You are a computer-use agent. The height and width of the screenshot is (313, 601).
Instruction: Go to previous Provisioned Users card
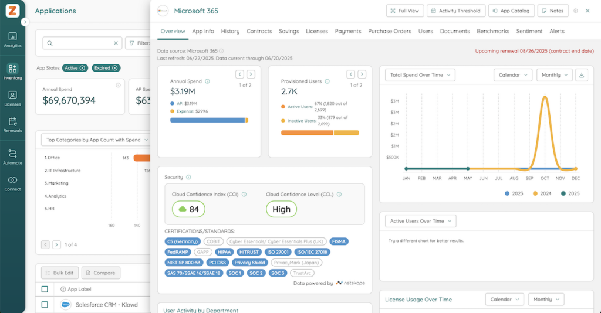pyautogui.click(x=350, y=74)
